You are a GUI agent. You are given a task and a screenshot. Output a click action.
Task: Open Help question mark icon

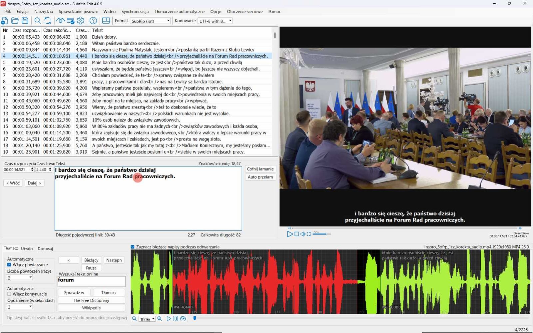pos(93,21)
